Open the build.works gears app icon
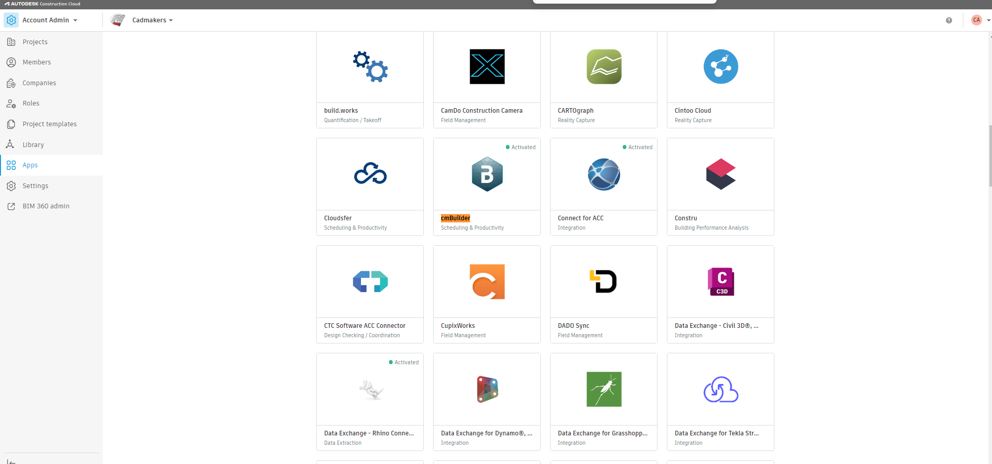 click(370, 67)
